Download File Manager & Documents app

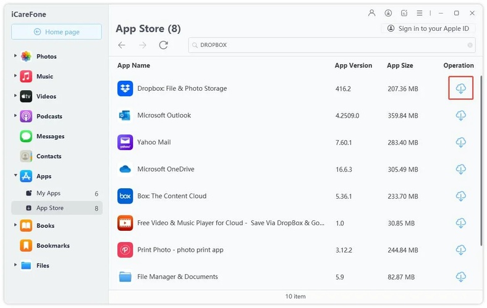[x=460, y=277]
